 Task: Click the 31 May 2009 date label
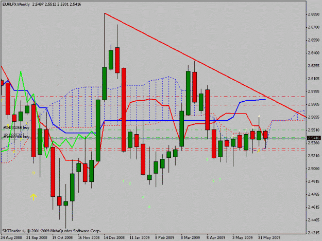tap(269, 238)
